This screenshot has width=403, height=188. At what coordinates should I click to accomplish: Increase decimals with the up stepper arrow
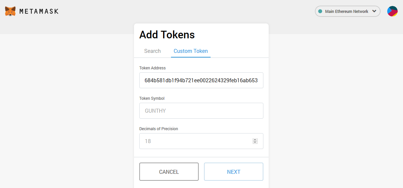(x=255, y=140)
